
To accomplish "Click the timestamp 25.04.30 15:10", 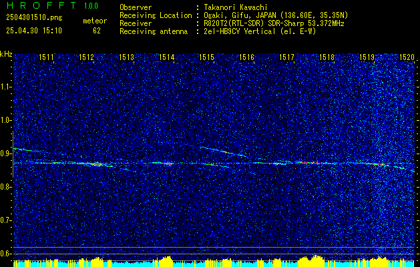I will click(34, 31).
